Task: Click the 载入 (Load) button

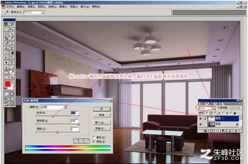Action: [x=102, y=123]
